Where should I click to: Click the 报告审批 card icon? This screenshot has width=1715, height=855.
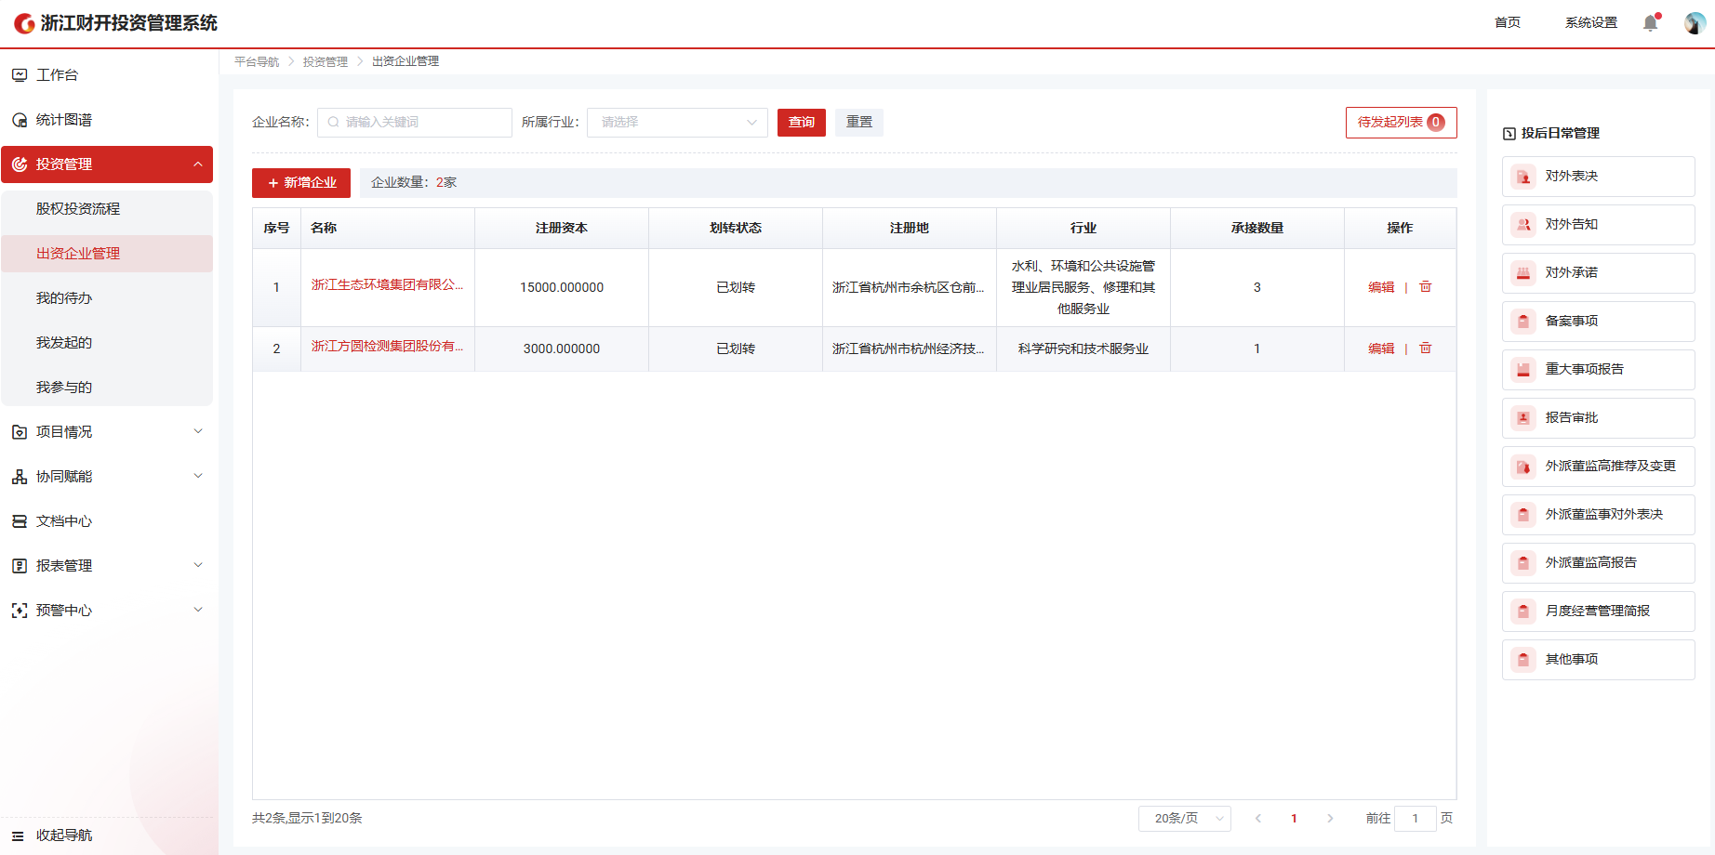[x=1523, y=418]
